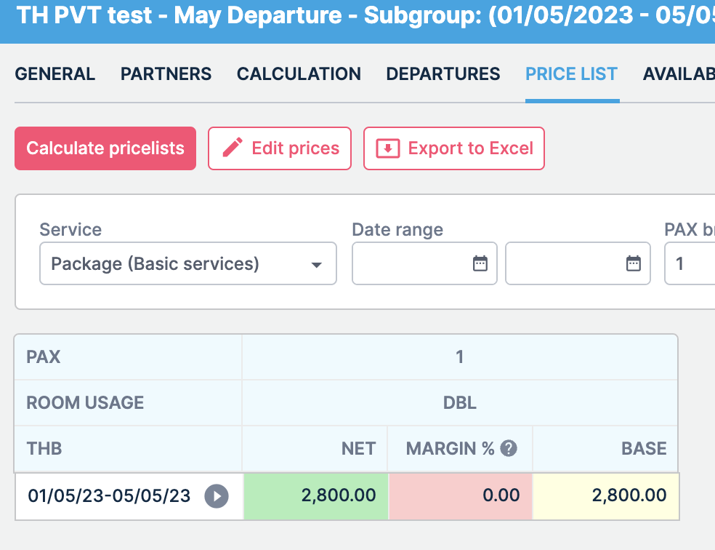Switch to the GENERAL tab
The width and height of the screenshot is (715, 550).
(x=54, y=74)
